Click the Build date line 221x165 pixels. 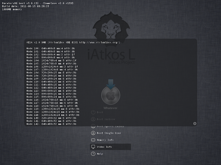point(26,6)
